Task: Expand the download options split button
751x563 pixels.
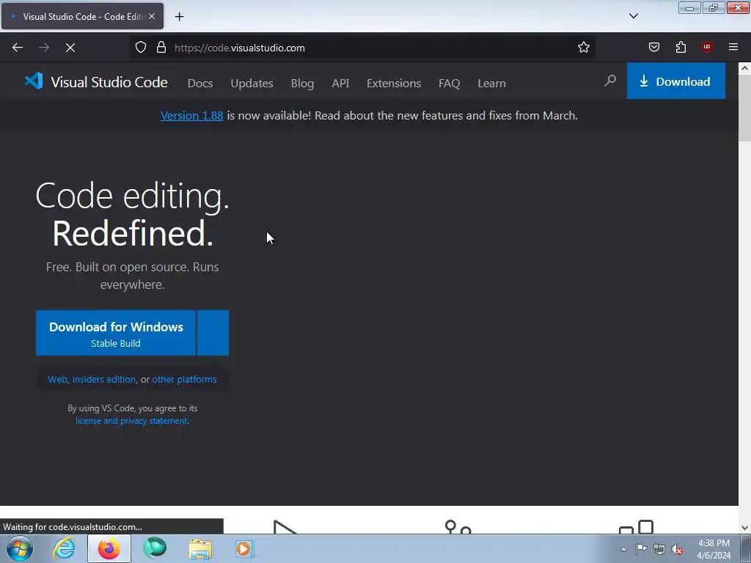Action: click(213, 333)
